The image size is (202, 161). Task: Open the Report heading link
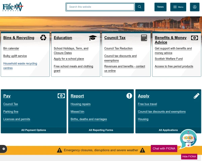click(x=77, y=96)
